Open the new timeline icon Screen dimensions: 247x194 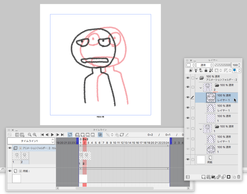point(22,135)
